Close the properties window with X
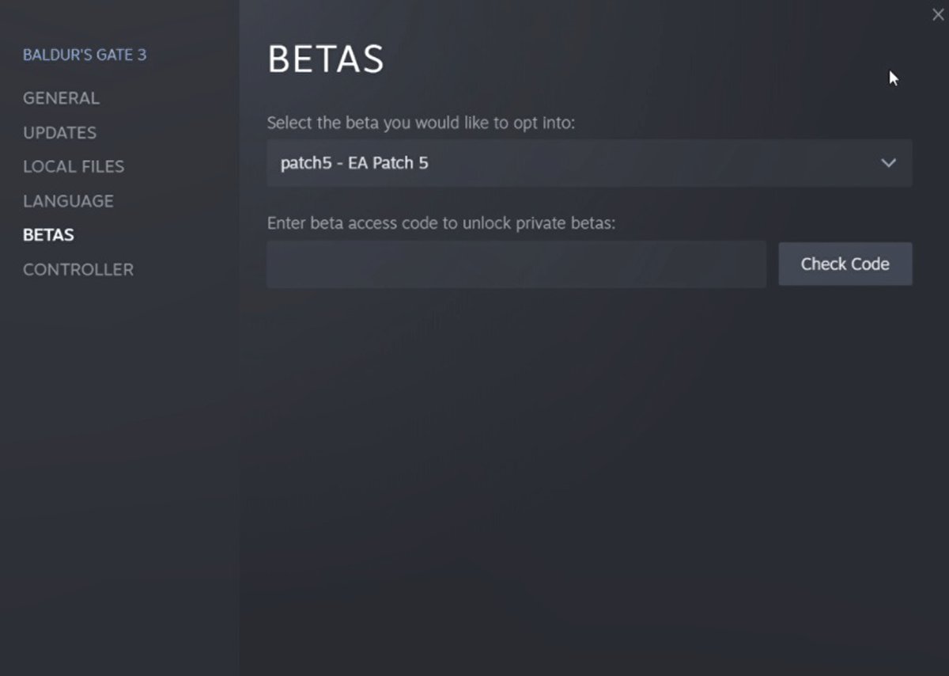The width and height of the screenshot is (949, 676). (938, 14)
